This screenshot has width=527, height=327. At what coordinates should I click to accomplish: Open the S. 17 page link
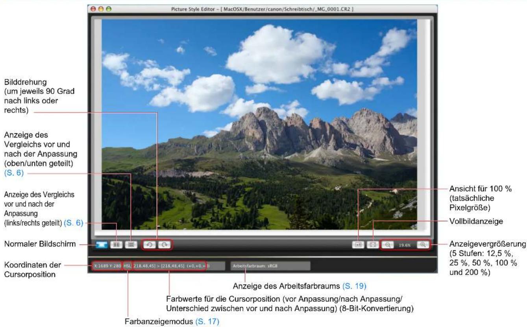point(207,322)
